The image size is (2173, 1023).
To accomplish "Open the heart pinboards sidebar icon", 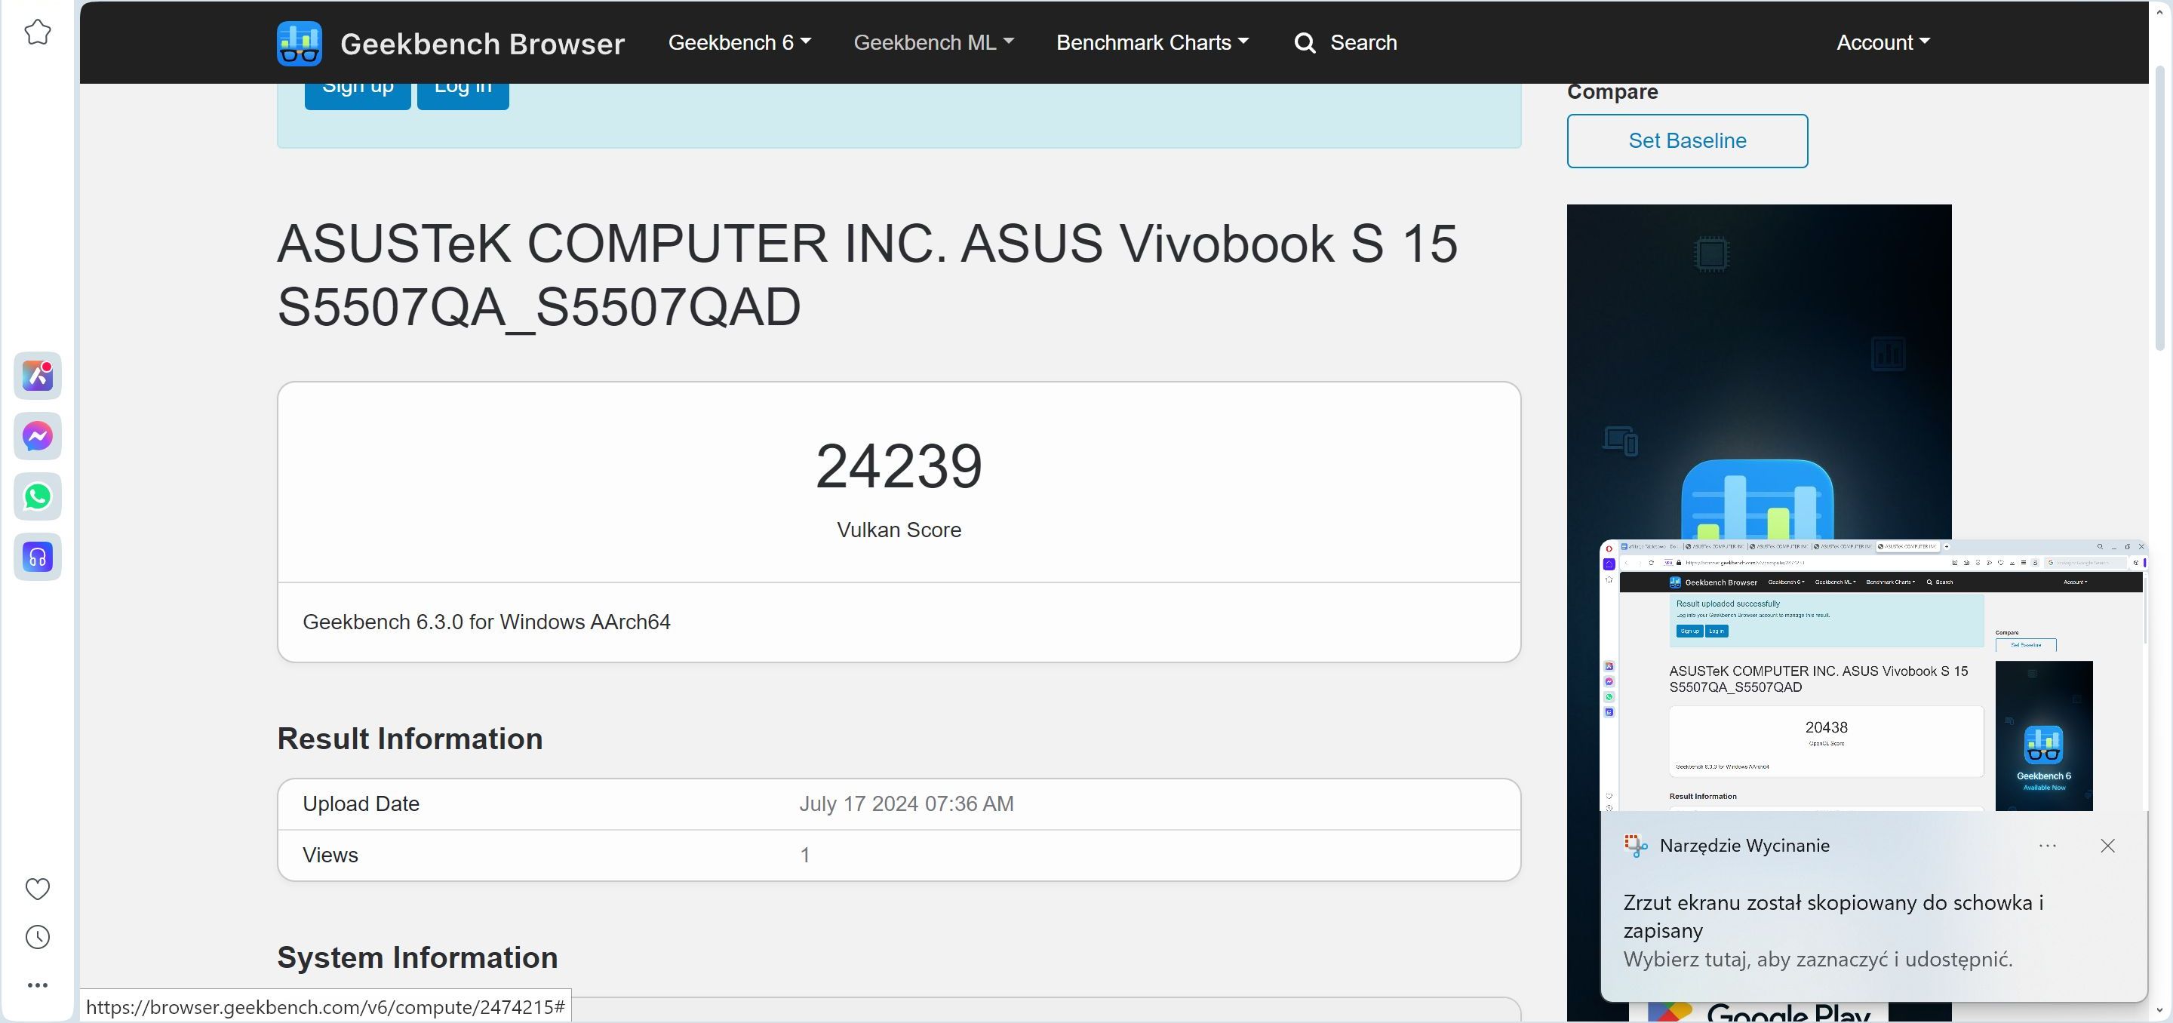I will 37,889.
